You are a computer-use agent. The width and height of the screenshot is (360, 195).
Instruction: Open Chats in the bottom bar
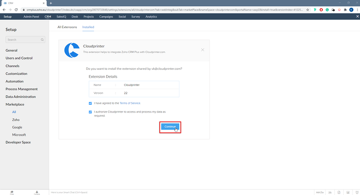[12, 192]
